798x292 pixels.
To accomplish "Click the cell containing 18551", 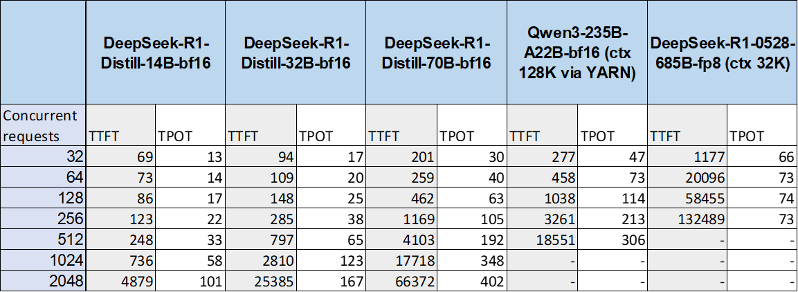I will (x=542, y=240).
